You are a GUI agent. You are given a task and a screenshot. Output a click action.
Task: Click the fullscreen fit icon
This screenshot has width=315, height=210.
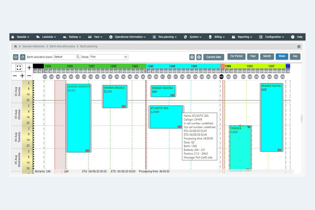(x=19, y=68)
